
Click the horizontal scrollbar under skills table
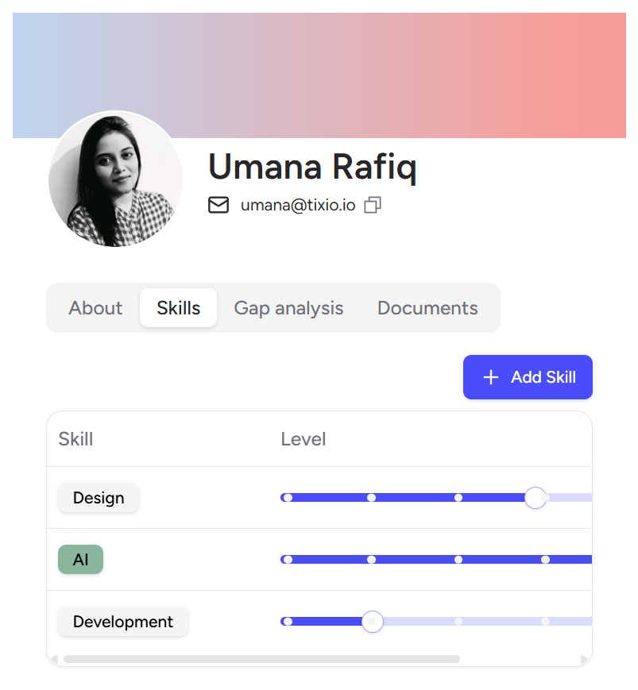(261, 659)
